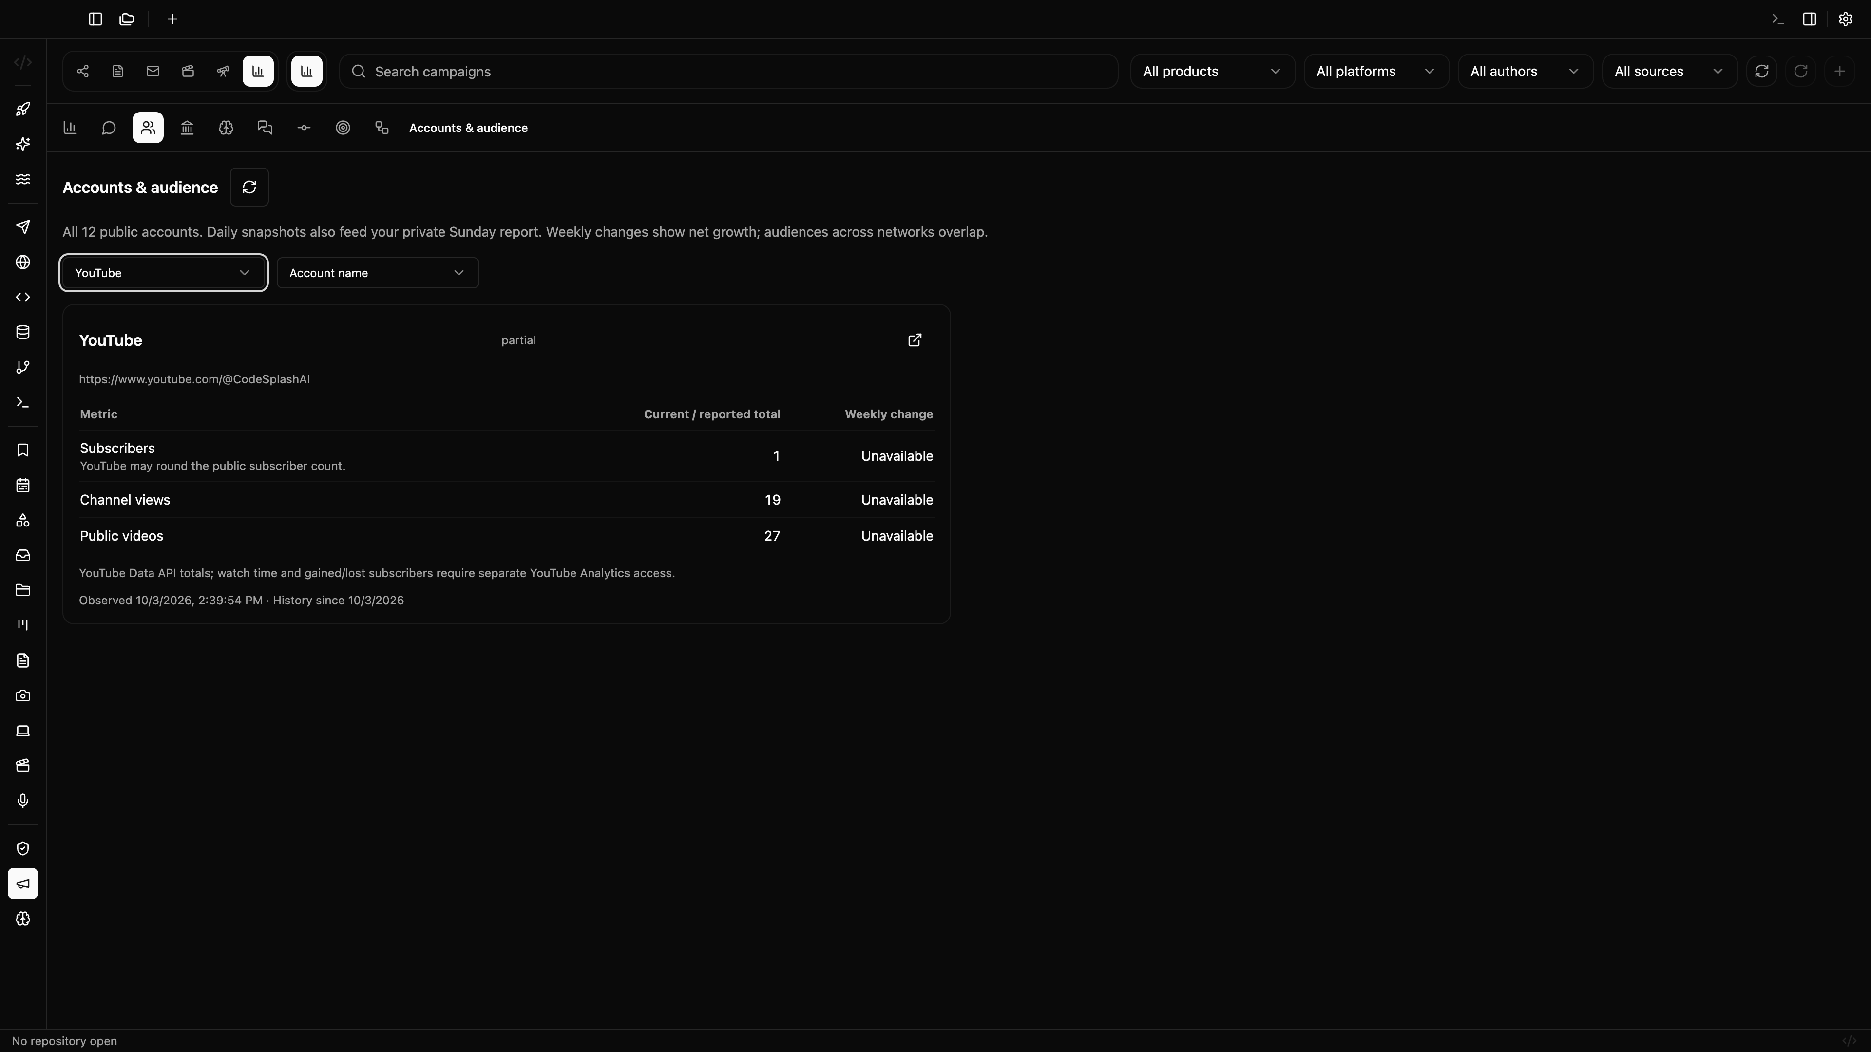Expand the YouTube platform filter dropdown
1871x1052 pixels.
point(163,273)
